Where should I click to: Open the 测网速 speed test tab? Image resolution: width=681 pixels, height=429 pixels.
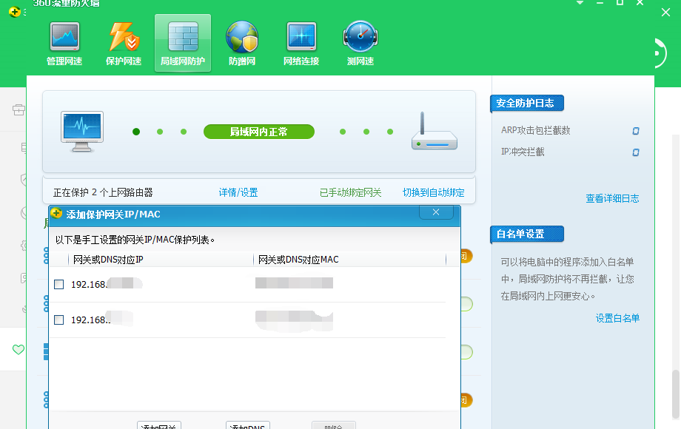tap(360, 44)
